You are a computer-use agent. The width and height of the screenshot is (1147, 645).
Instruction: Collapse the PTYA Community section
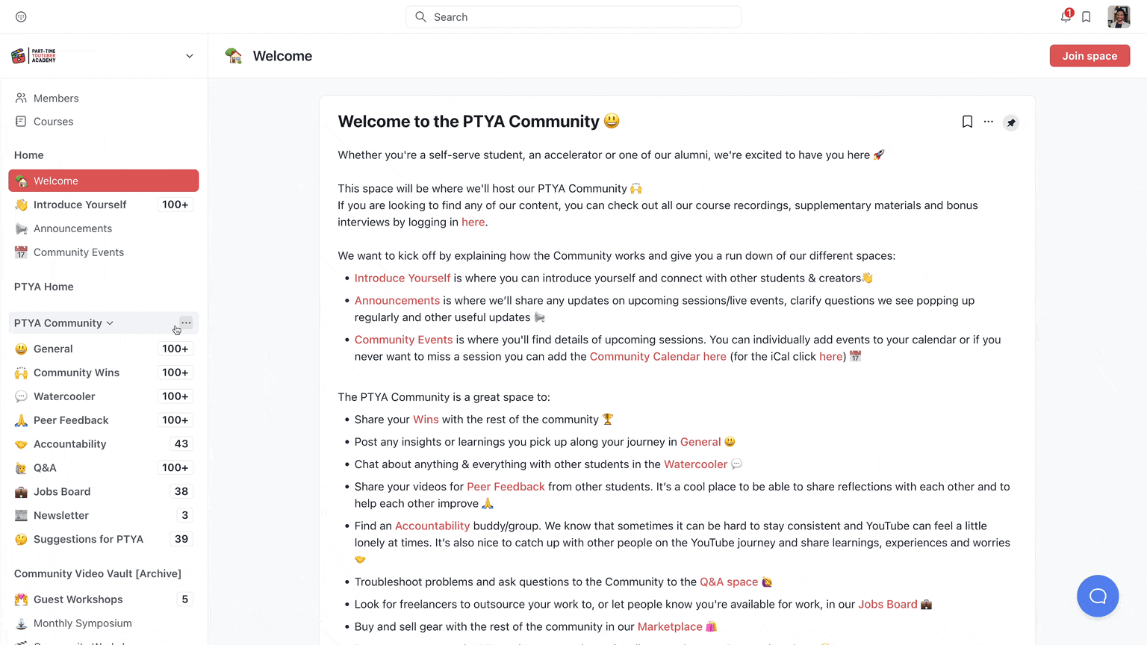pyautogui.click(x=110, y=322)
